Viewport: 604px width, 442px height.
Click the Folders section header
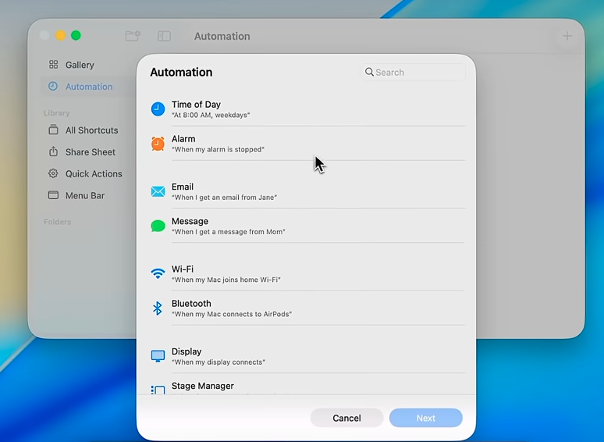(58, 222)
